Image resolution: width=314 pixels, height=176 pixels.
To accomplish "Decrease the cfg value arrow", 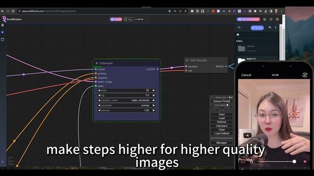I will coord(99,95).
